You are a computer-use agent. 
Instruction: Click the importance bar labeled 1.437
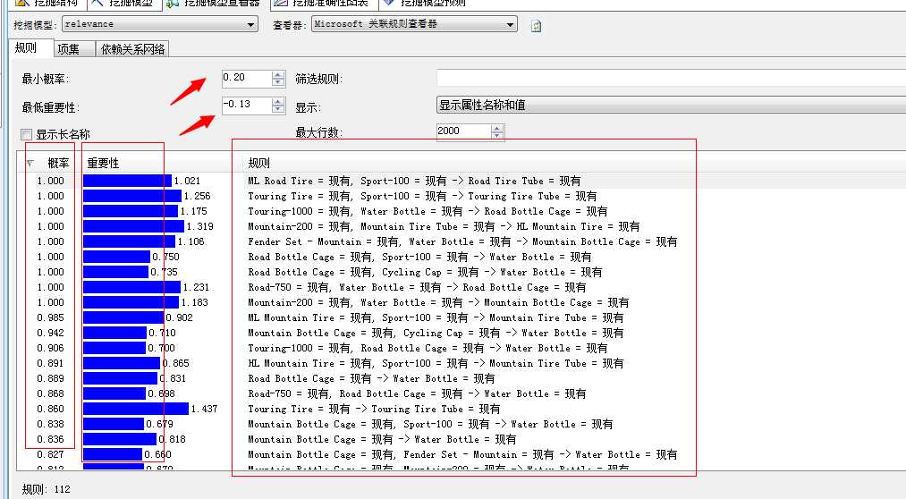136,409
